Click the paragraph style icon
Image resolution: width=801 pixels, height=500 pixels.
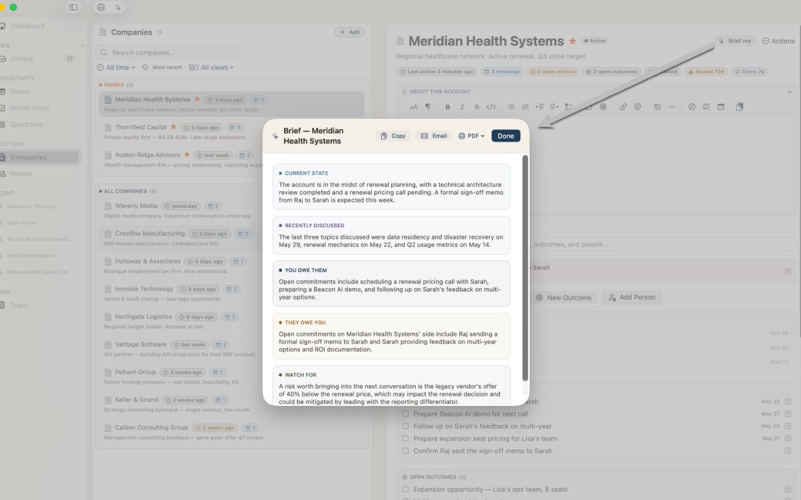click(x=428, y=107)
